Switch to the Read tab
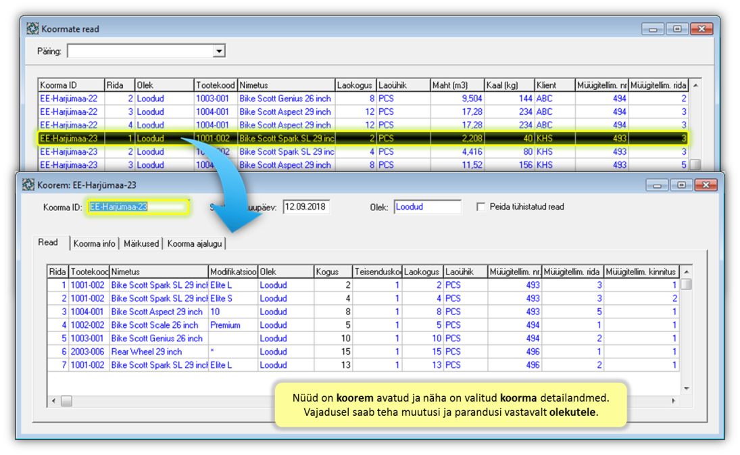Viewport: 740px width, 455px height. 48,243
